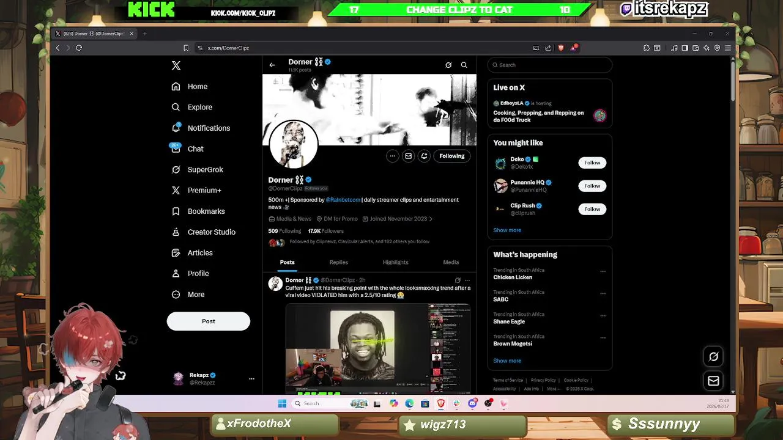This screenshot has height=440, width=783.
Task: Open Bookmarks in the sidebar
Action: pos(198,211)
